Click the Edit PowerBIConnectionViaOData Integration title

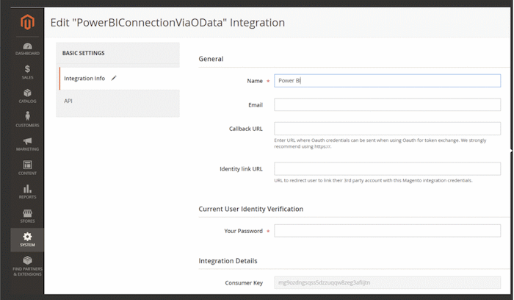(x=167, y=23)
